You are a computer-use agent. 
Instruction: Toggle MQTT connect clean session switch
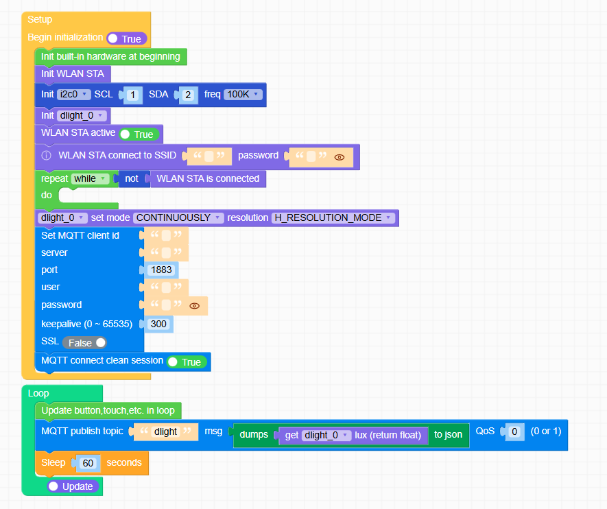pyautogui.click(x=186, y=362)
